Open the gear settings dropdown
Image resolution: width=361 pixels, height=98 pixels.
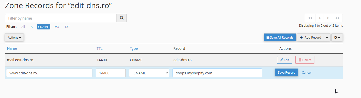[337, 37]
